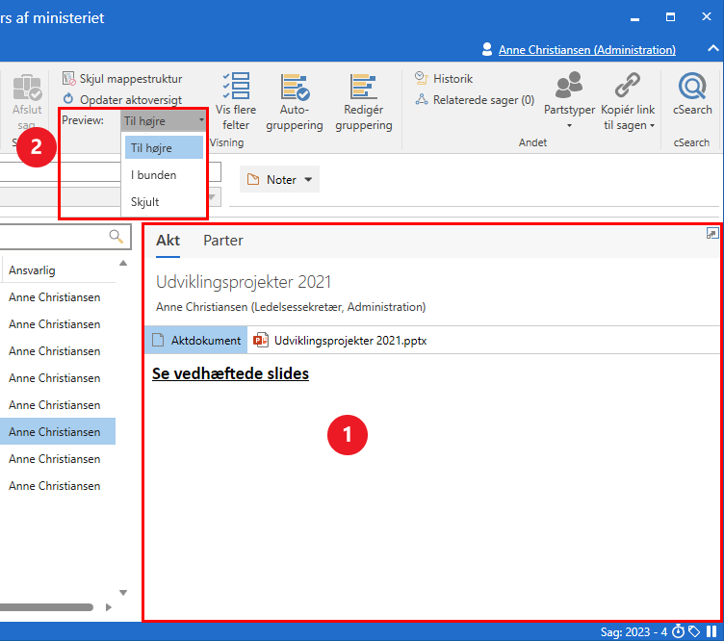This screenshot has height=641, width=724.
Task: Click Anne Christiansen (Administration) user link
Action: tap(586, 50)
